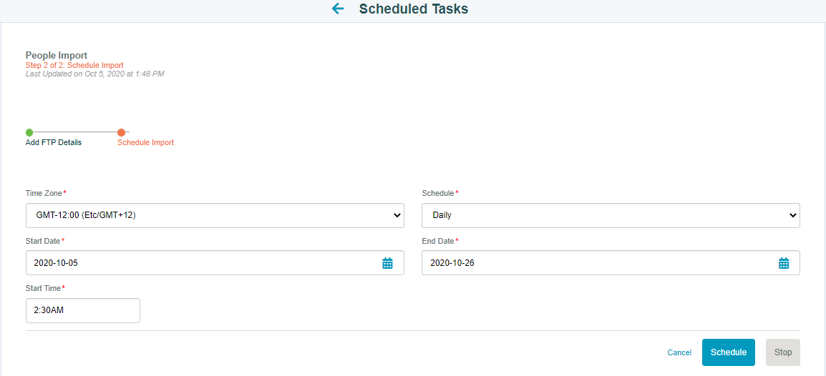The image size is (826, 376).
Task: Click the Time Zone field label
Action: 46,193
